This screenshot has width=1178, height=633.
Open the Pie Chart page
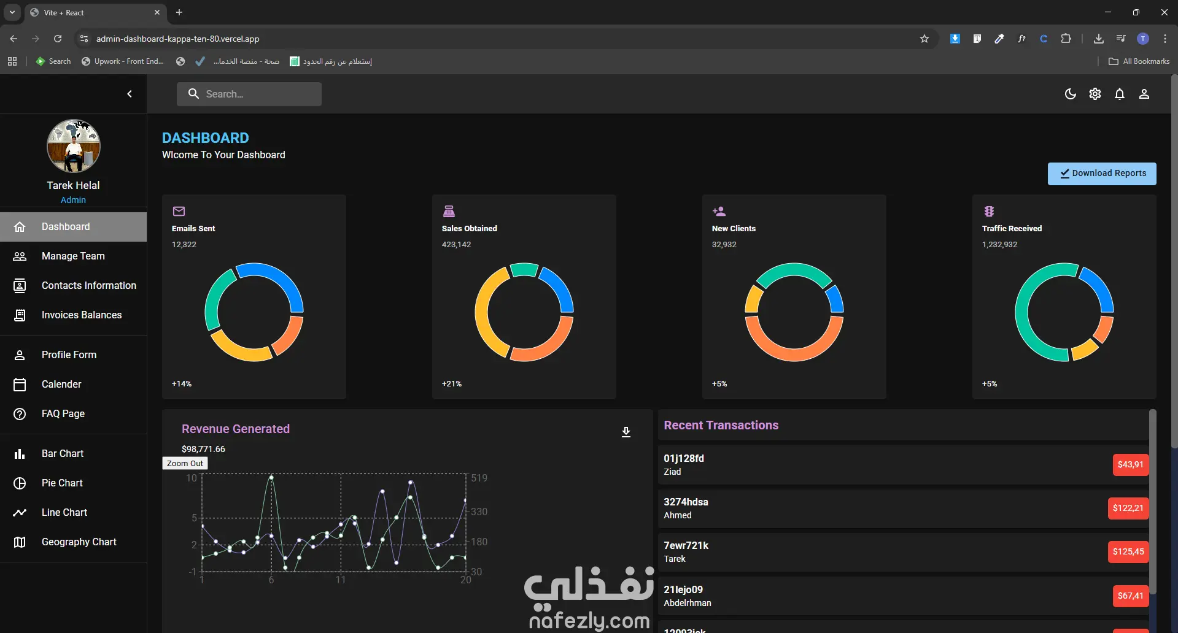[74, 483]
